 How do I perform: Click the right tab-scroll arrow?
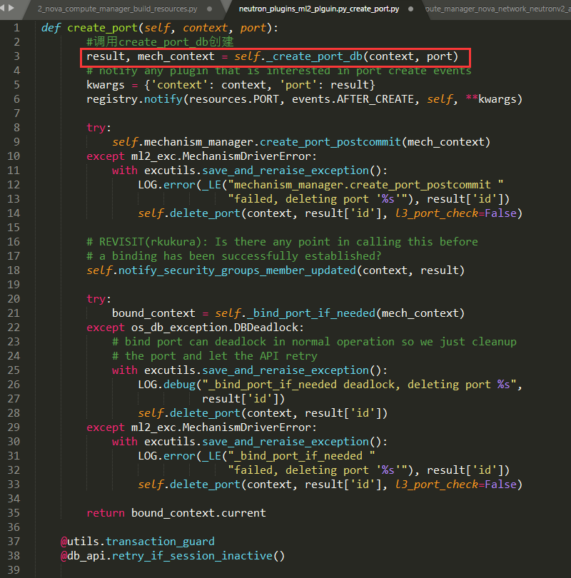pos(11,7)
